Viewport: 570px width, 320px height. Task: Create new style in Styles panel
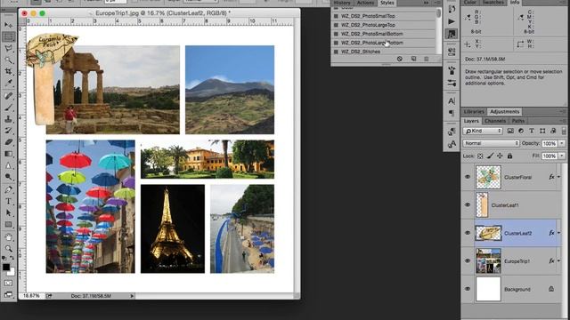tap(413, 59)
